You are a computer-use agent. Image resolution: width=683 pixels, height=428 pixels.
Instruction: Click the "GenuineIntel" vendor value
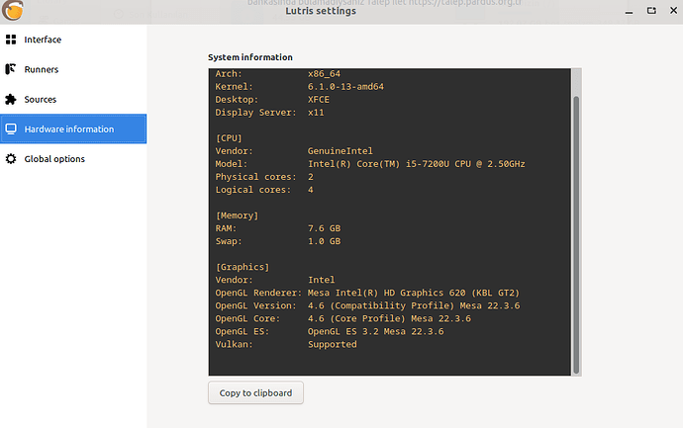[x=341, y=151]
